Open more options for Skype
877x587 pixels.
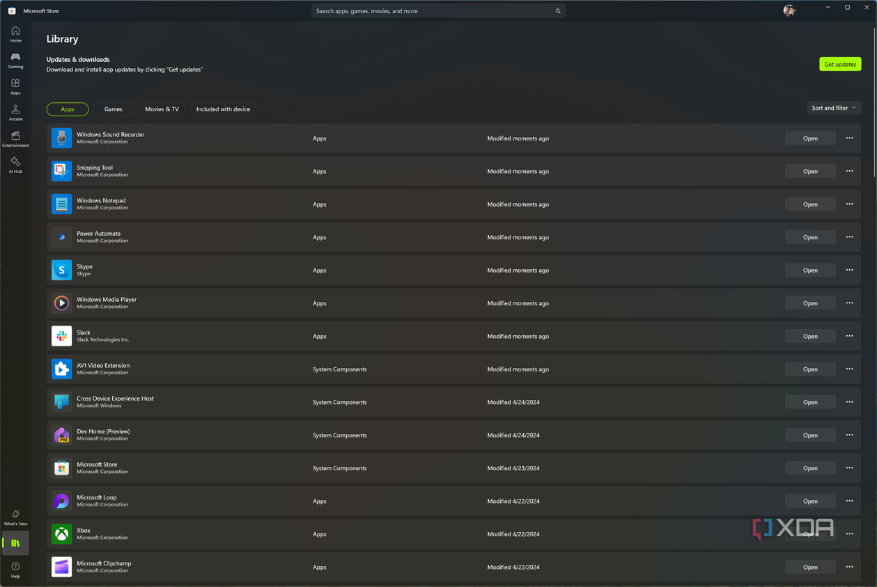point(849,270)
